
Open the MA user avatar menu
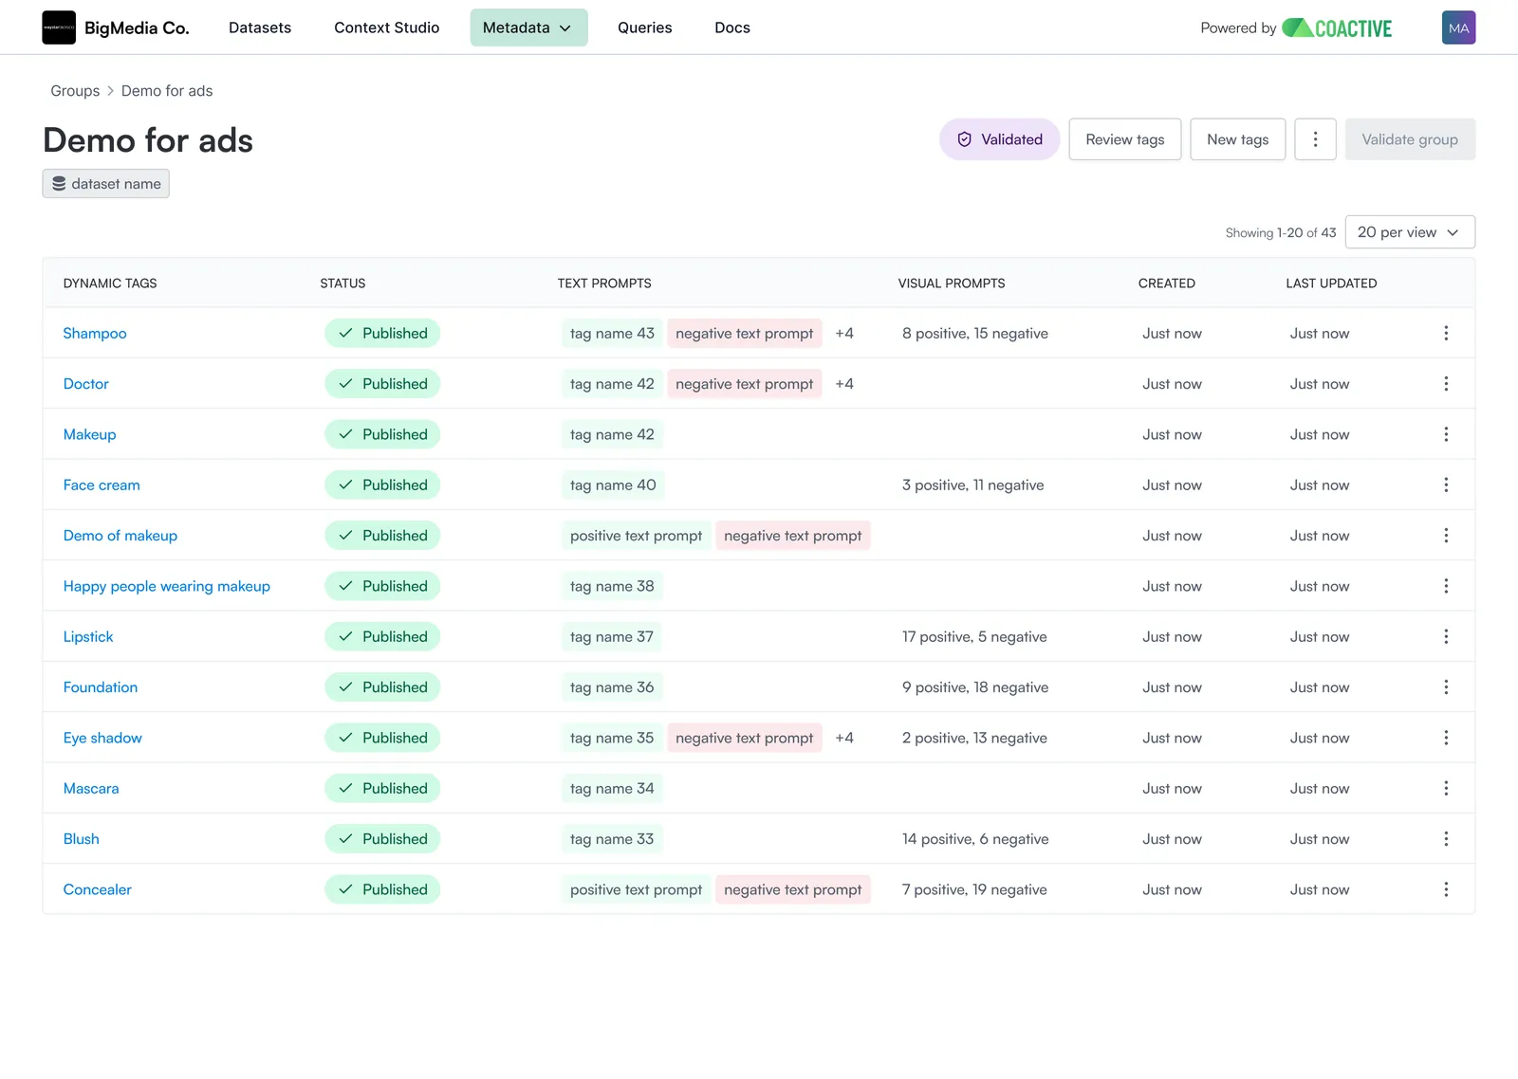[1458, 27]
